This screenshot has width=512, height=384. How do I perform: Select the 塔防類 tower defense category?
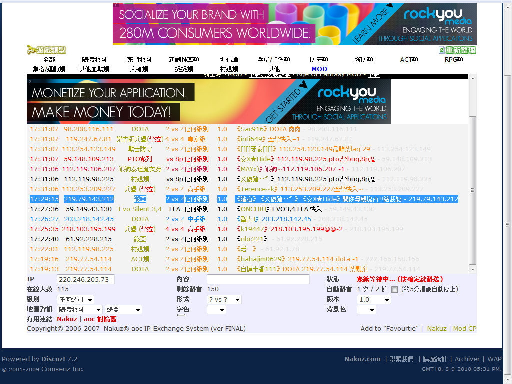364,60
